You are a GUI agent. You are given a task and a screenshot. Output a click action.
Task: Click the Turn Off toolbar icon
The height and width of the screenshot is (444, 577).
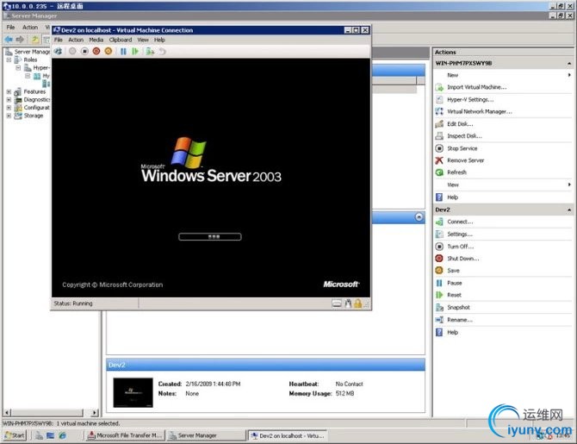[x=84, y=51]
